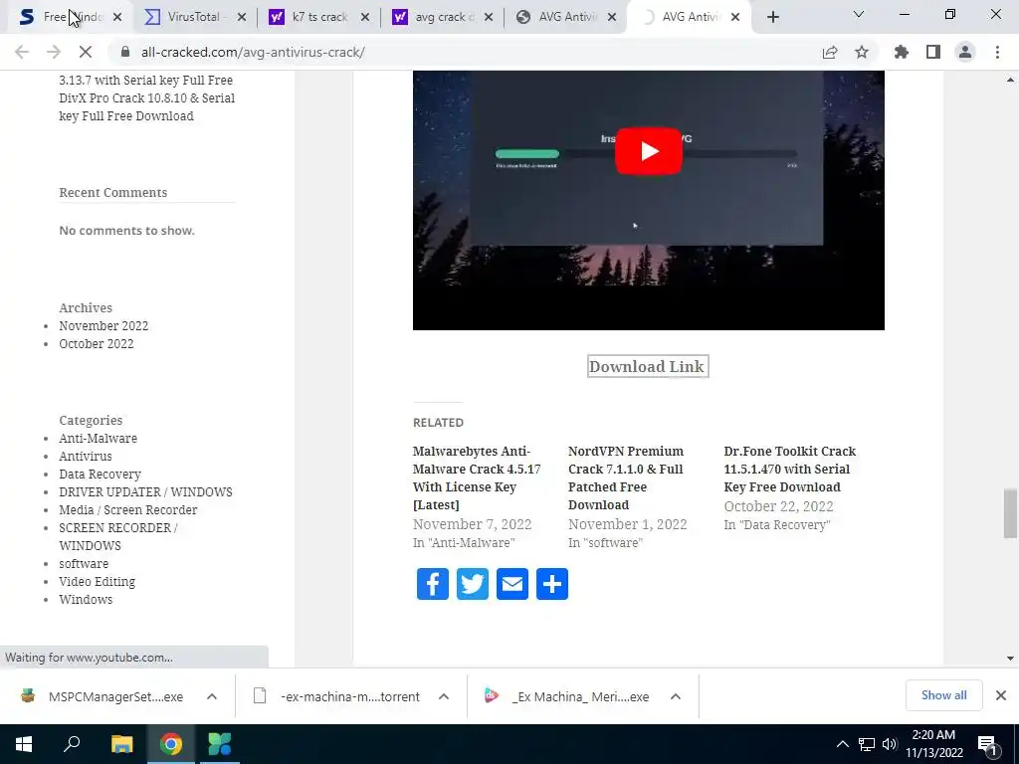Image resolution: width=1019 pixels, height=764 pixels.
Task: Open the blue plus share icon
Action: (x=551, y=583)
